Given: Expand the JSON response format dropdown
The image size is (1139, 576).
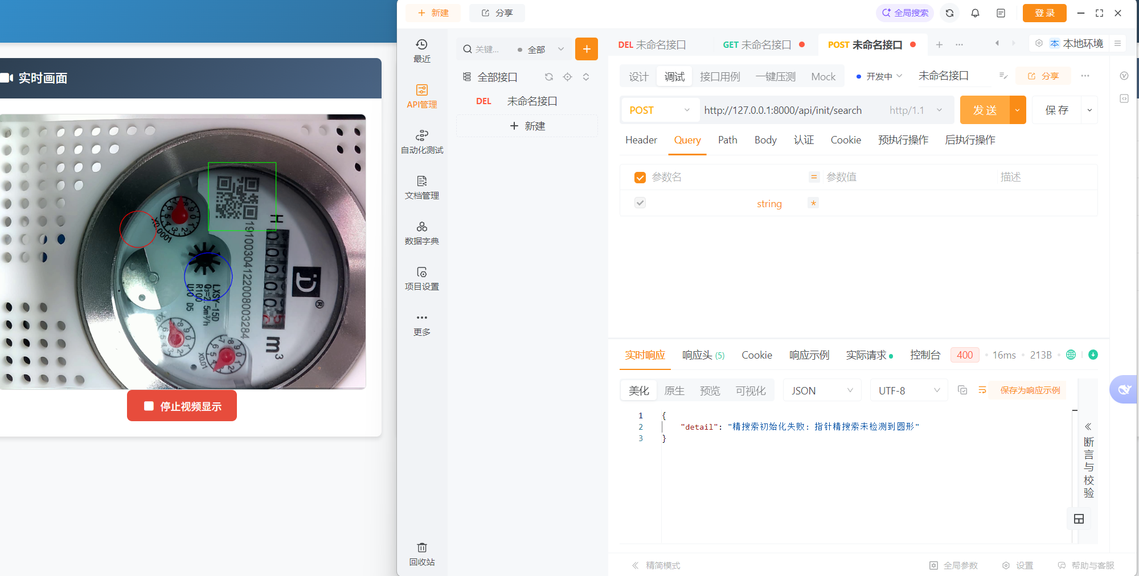Looking at the screenshot, I should click(822, 390).
